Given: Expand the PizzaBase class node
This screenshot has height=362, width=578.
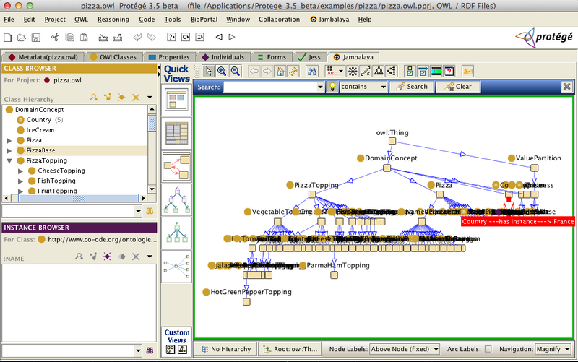Looking at the screenshot, I should (9, 150).
